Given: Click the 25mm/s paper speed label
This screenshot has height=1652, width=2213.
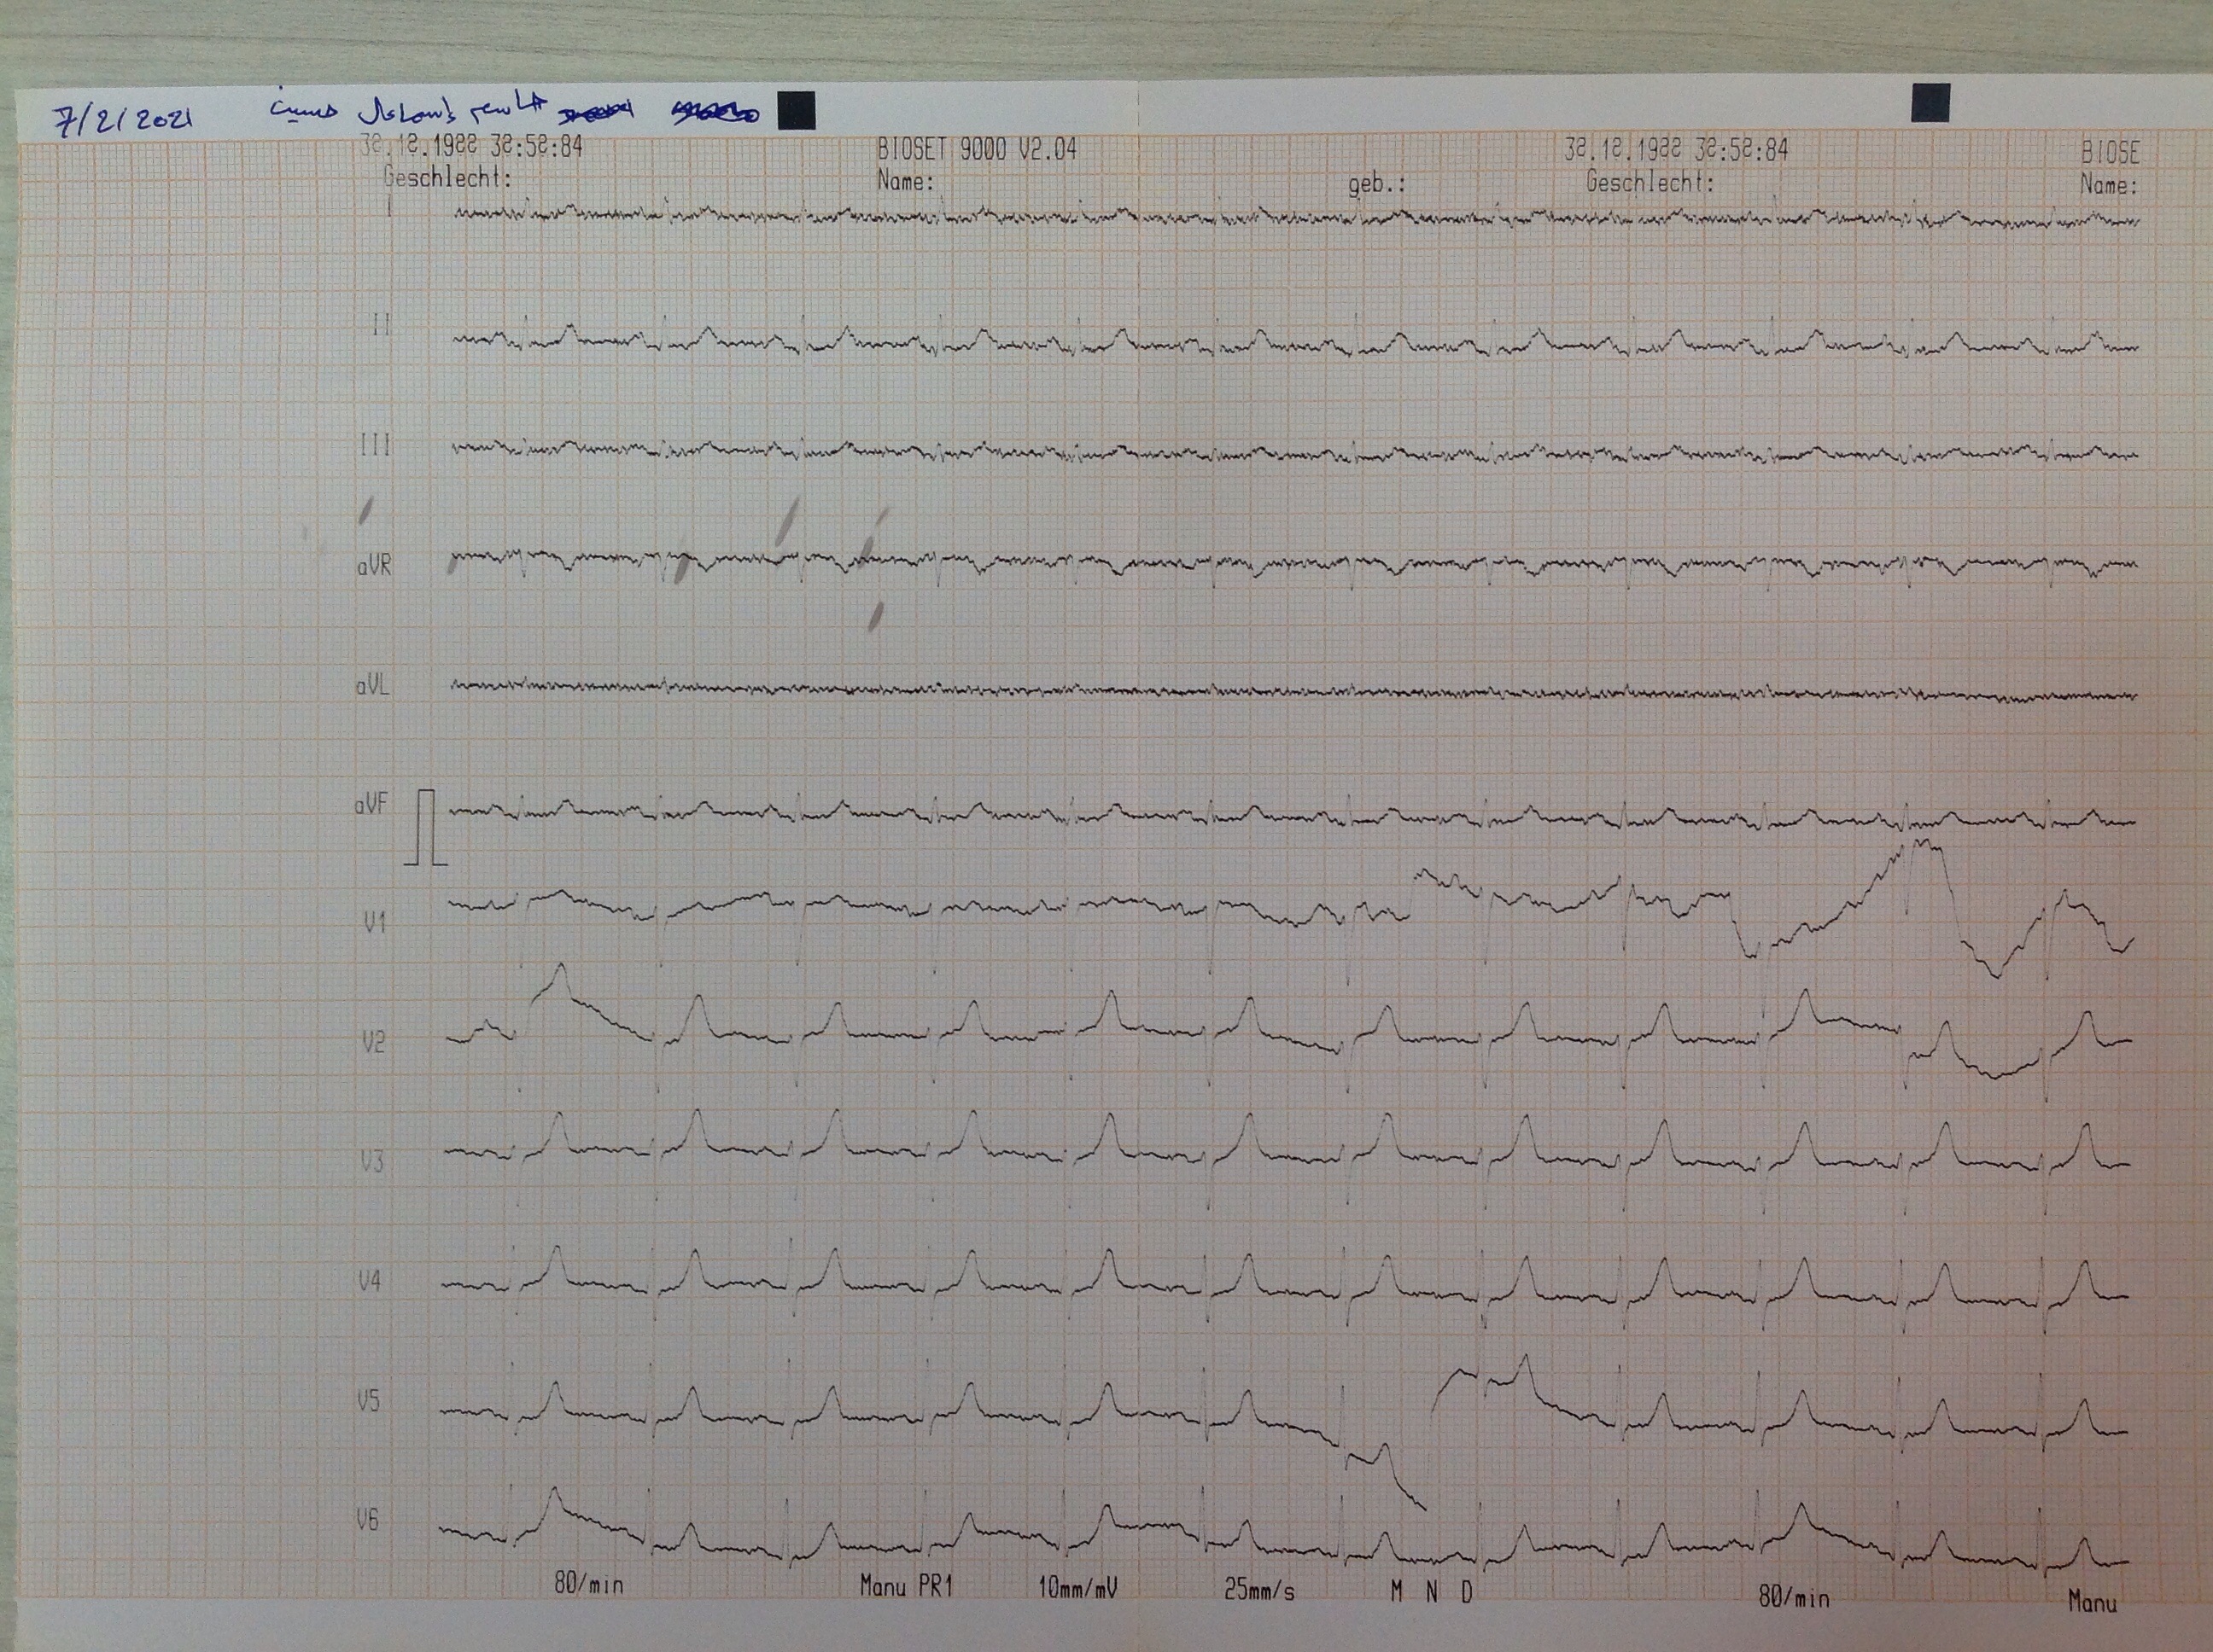Looking at the screenshot, I should click(x=1258, y=1590).
